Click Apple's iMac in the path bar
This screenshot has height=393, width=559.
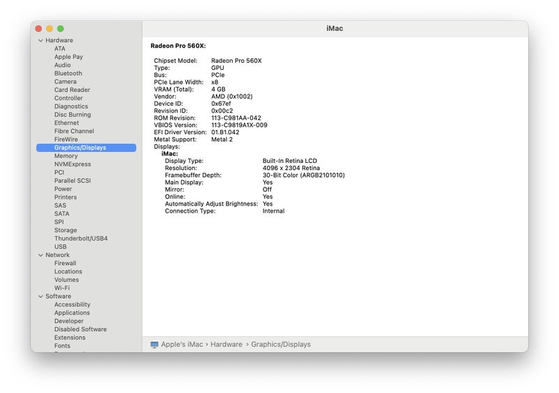(x=182, y=345)
